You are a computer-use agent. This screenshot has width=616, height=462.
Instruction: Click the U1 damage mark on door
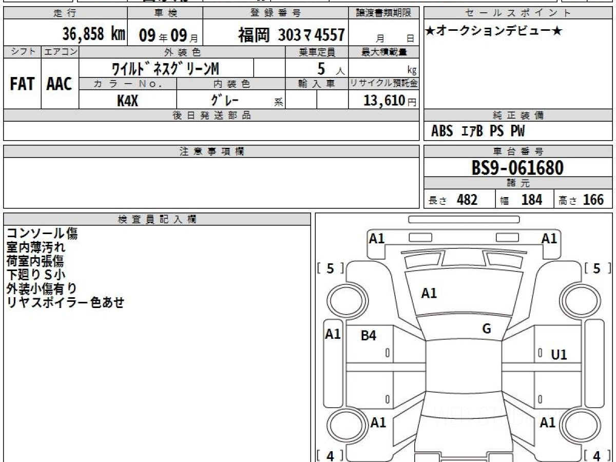coord(559,354)
